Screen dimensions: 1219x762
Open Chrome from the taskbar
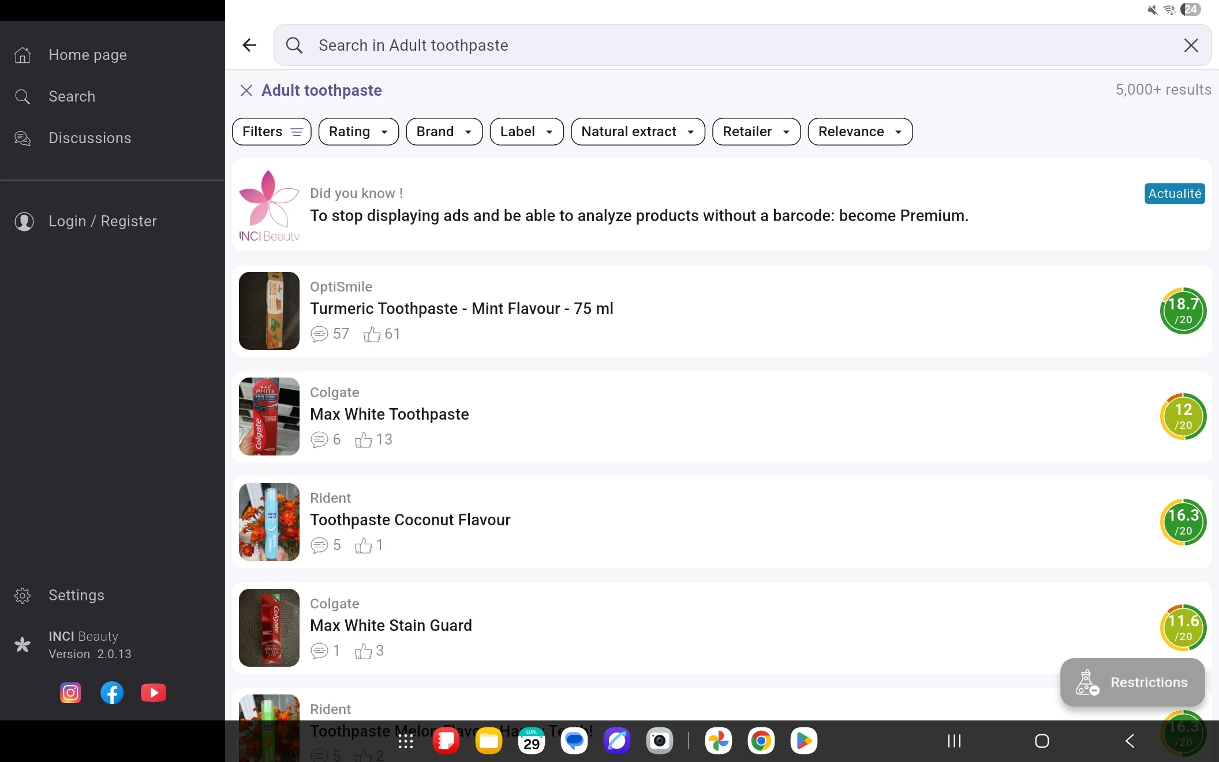tap(761, 741)
